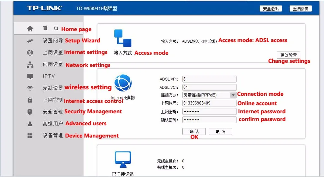
Task: Click the IPTV monitor icon
Action: (x=30, y=76)
